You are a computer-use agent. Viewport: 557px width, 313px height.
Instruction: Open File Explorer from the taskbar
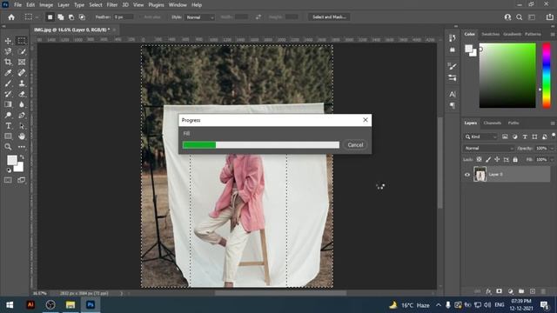(x=70, y=305)
